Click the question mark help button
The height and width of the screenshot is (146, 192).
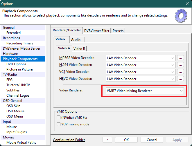tap(107, 140)
